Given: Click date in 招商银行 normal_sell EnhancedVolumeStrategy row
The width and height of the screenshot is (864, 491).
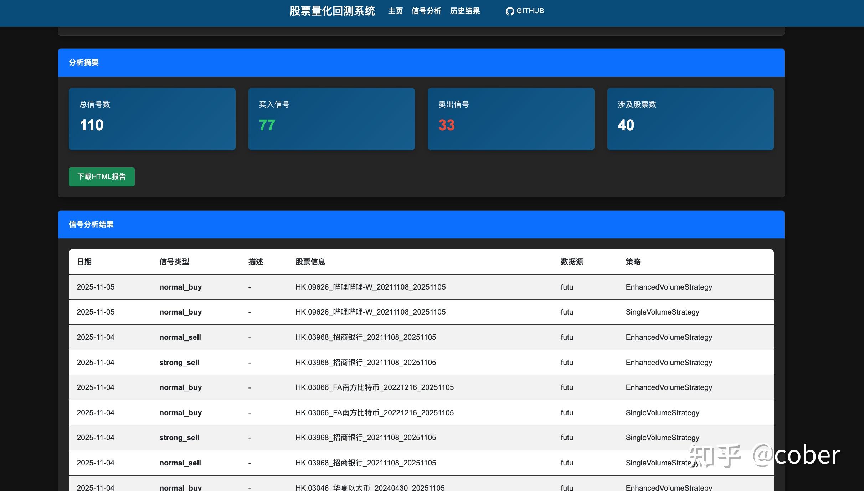Looking at the screenshot, I should pos(96,337).
